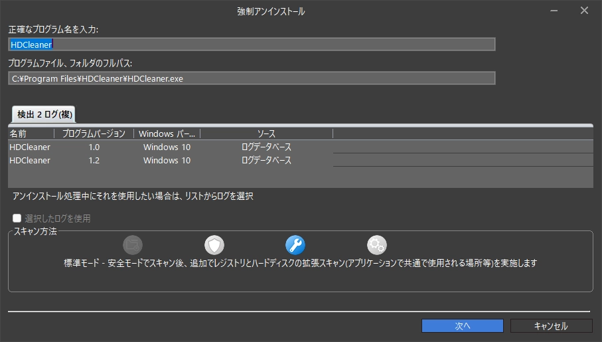The image size is (602, 342).
Task: Click the full path field with HDCleaner.exe
Action: tap(252, 78)
